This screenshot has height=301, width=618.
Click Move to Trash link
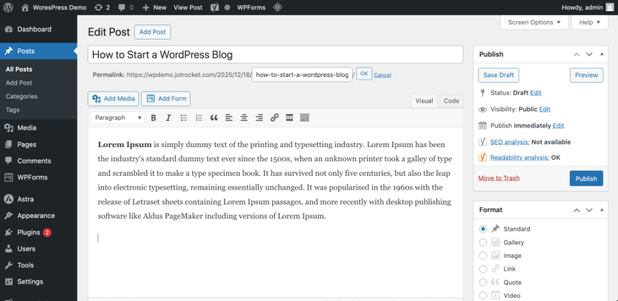click(x=499, y=178)
